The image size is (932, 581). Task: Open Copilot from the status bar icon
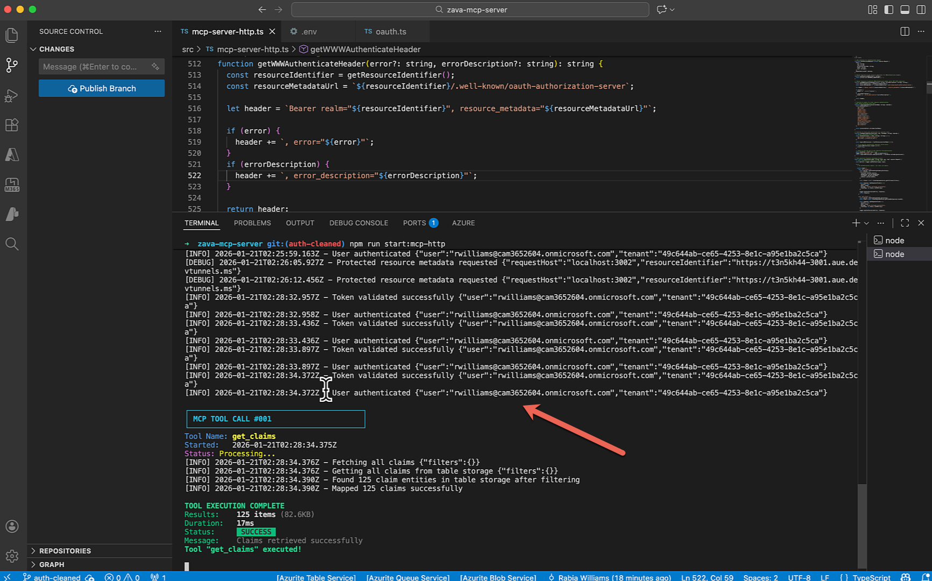[x=905, y=577]
